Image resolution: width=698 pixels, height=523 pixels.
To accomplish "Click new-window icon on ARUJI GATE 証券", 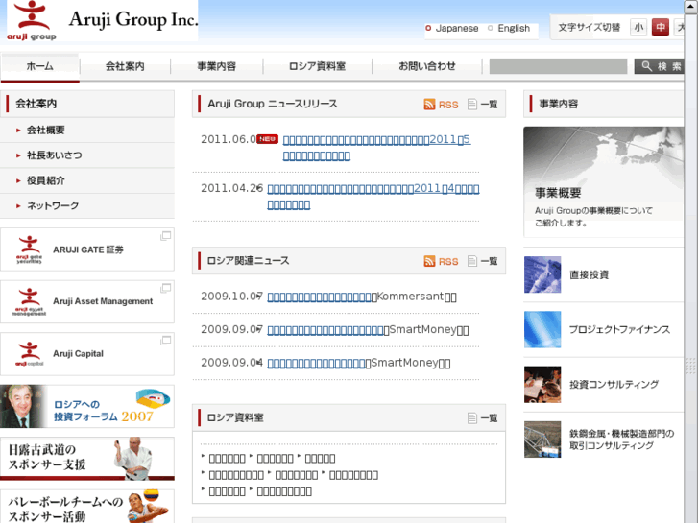I will pos(165,236).
